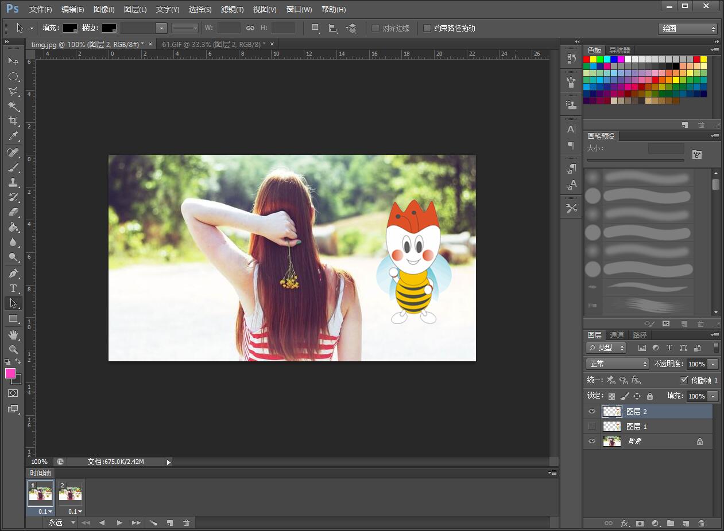Click the delete layer trash icon
Screen dimensions: 724x531
(x=701, y=523)
